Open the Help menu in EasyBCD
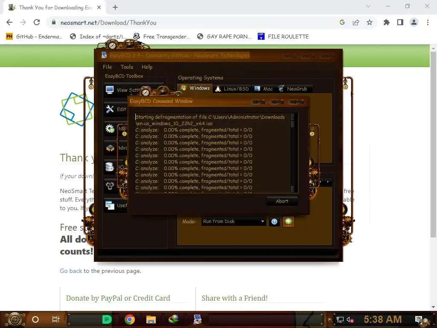 (147, 67)
